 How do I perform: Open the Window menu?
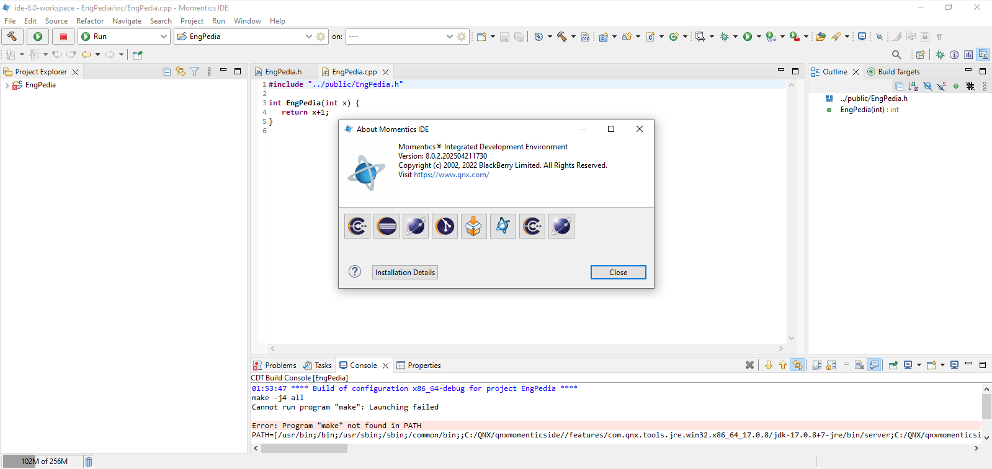(248, 21)
